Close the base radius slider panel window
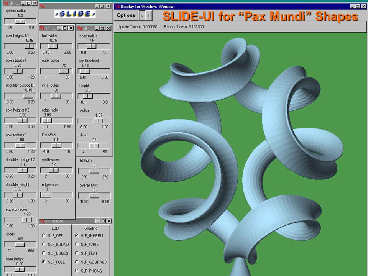This screenshot has width=368, height=276. pos(108,28)
